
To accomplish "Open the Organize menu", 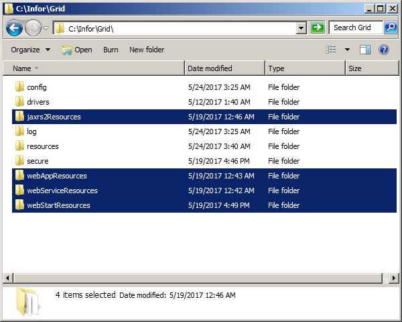I will [30, 50].
